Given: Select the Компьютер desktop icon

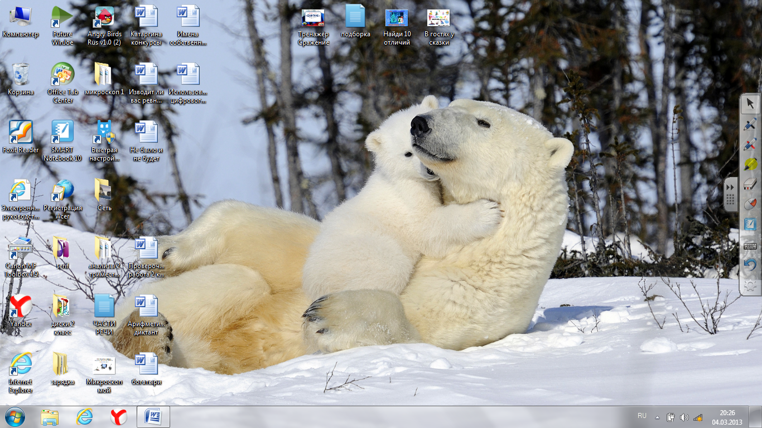Looking at the screenshot, I should click(21, 22).
